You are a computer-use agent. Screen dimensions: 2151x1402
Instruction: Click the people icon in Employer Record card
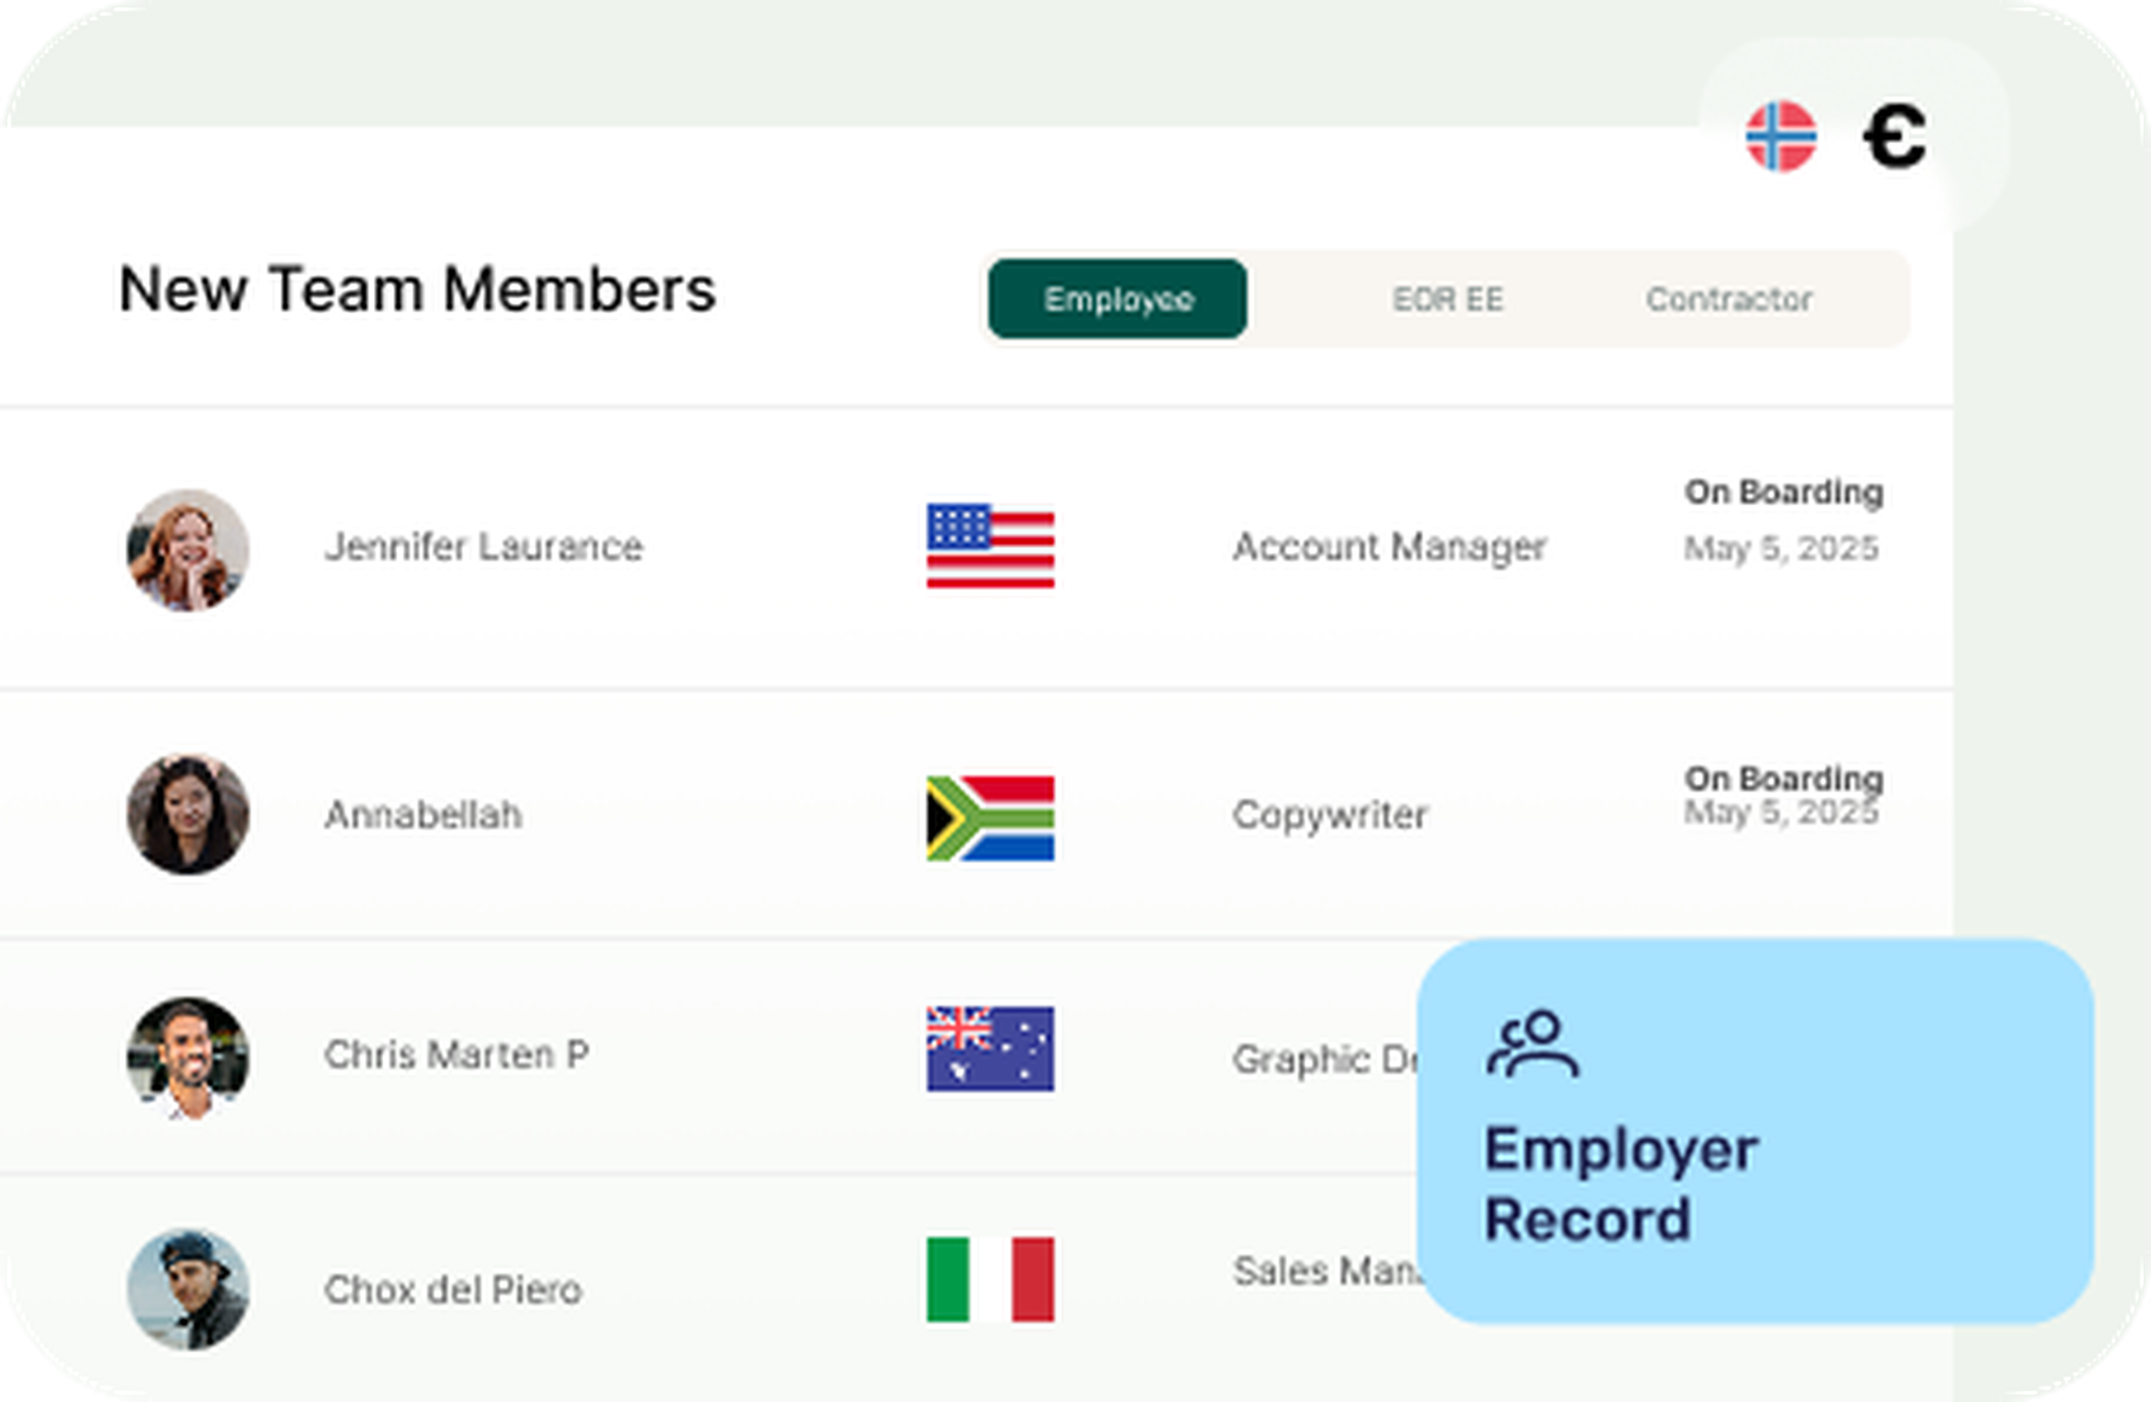[x=1533, y=1044]
